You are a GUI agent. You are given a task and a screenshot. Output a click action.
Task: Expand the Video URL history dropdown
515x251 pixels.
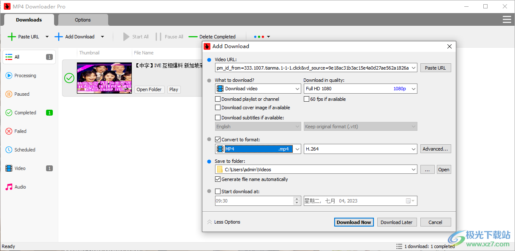click(x=413, y=68)
